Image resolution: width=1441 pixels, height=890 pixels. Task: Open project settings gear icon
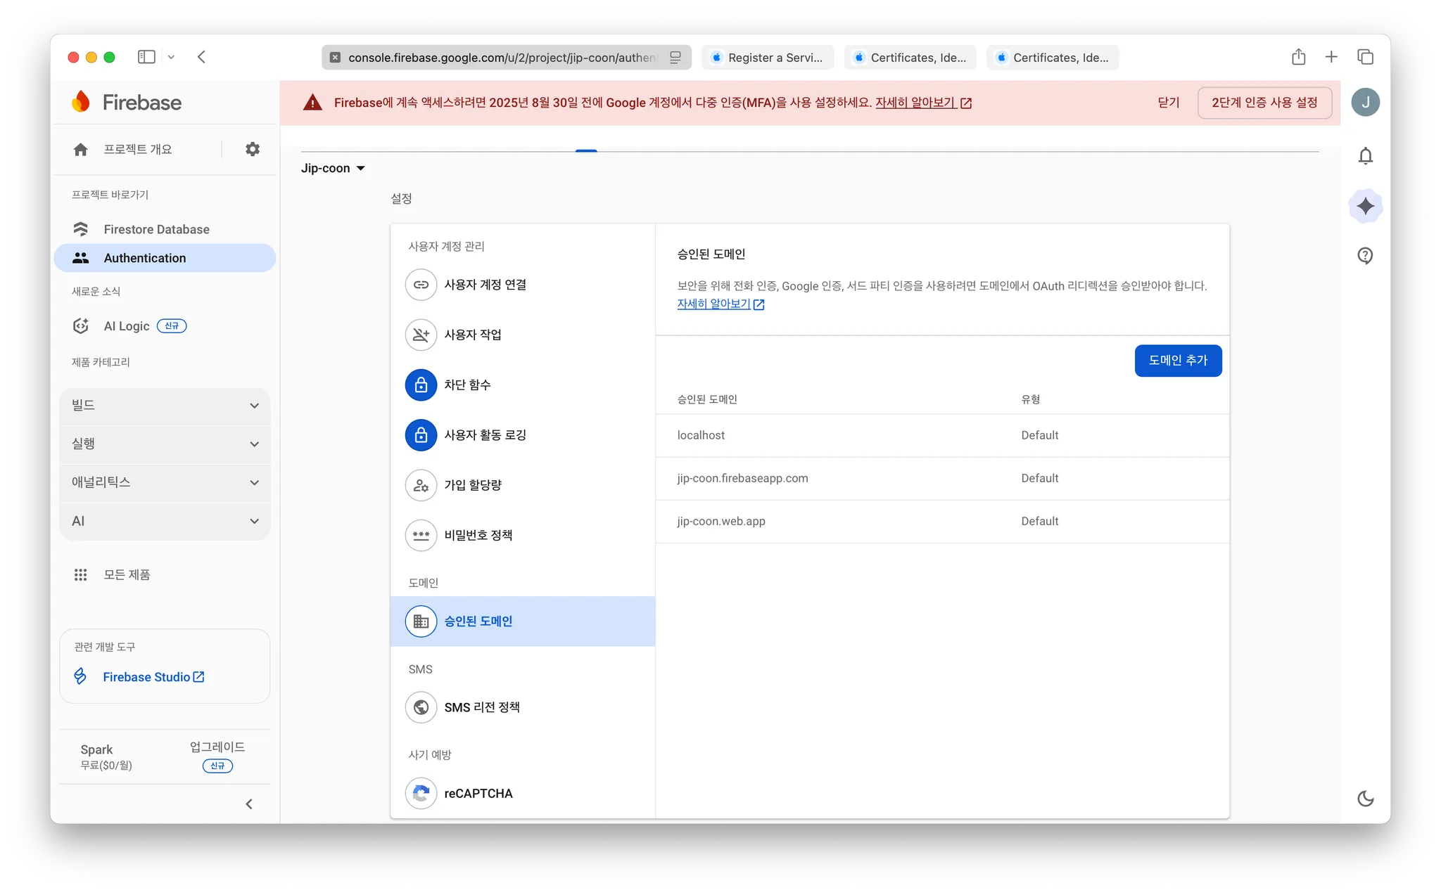(x=252, y=149)
